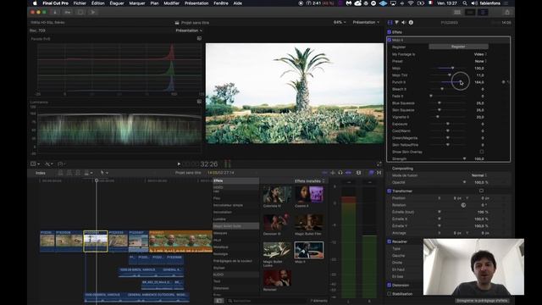Toggle the Effets section checkbox
The image size is (542, 305).
click(390, 32)
